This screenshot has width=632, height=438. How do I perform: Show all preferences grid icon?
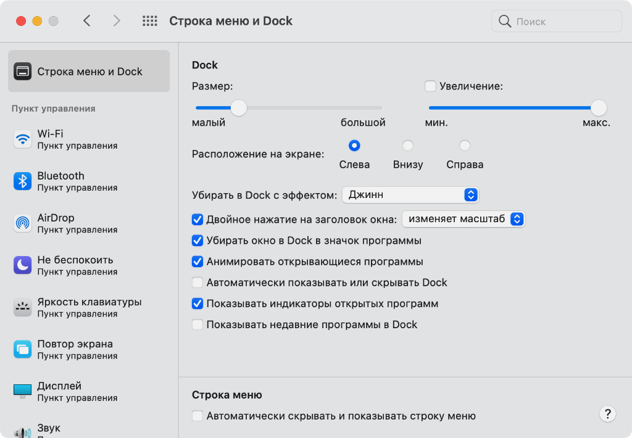[x=150, y=21]
